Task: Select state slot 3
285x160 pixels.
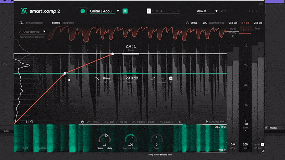Action: tap(157, 11)
